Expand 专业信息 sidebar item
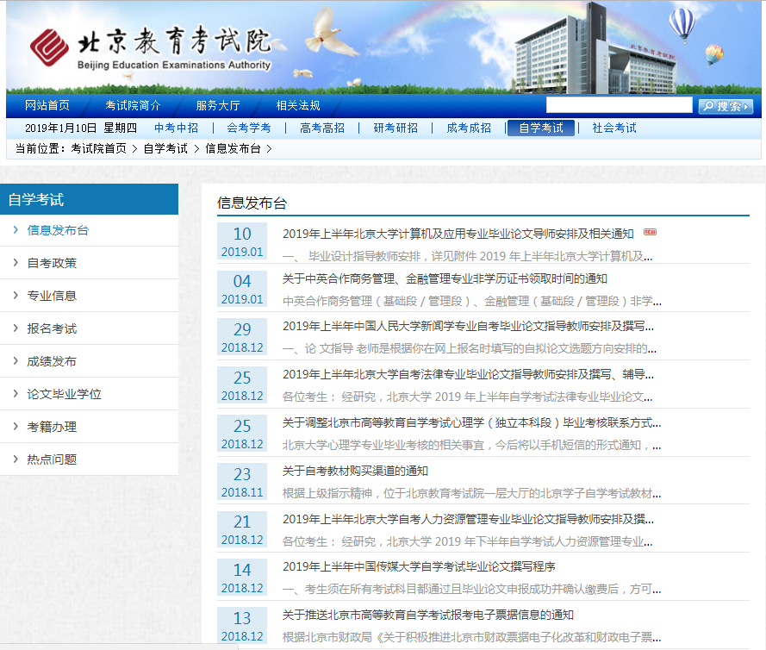This screenshot has width=766, height=650. [52, 296]
